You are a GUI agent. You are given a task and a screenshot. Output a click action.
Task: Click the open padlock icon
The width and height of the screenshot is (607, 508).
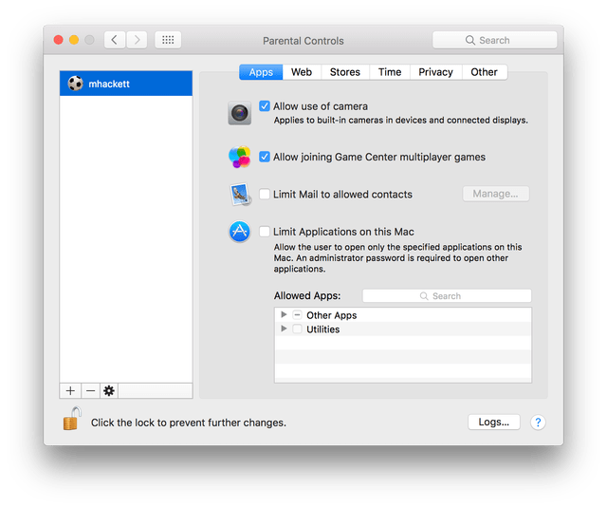pos(72,419)
